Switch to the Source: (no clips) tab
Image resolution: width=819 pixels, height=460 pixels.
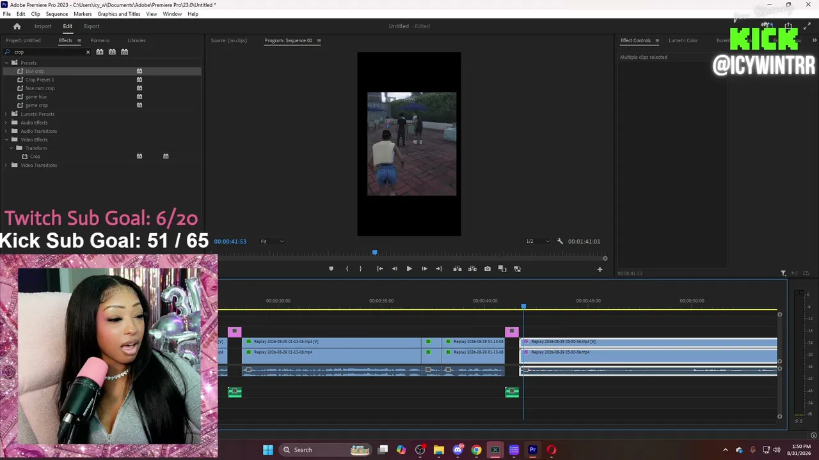(229, 40)
